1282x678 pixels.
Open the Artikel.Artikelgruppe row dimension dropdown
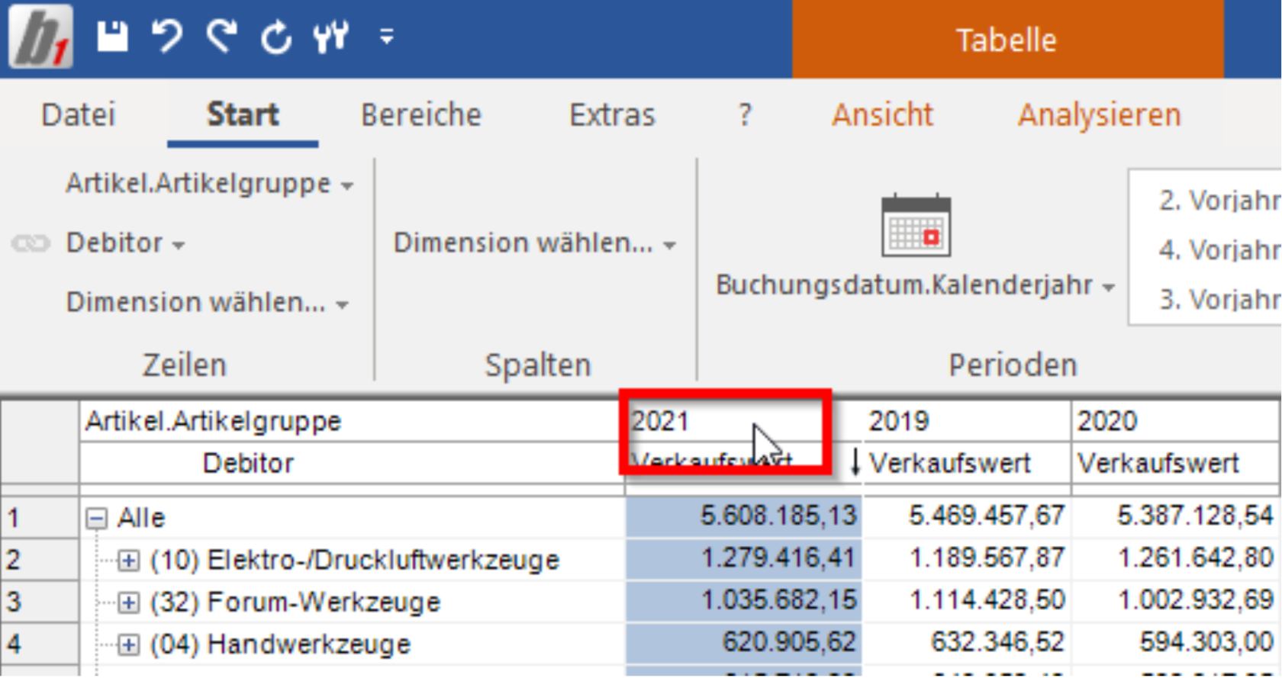209,184
